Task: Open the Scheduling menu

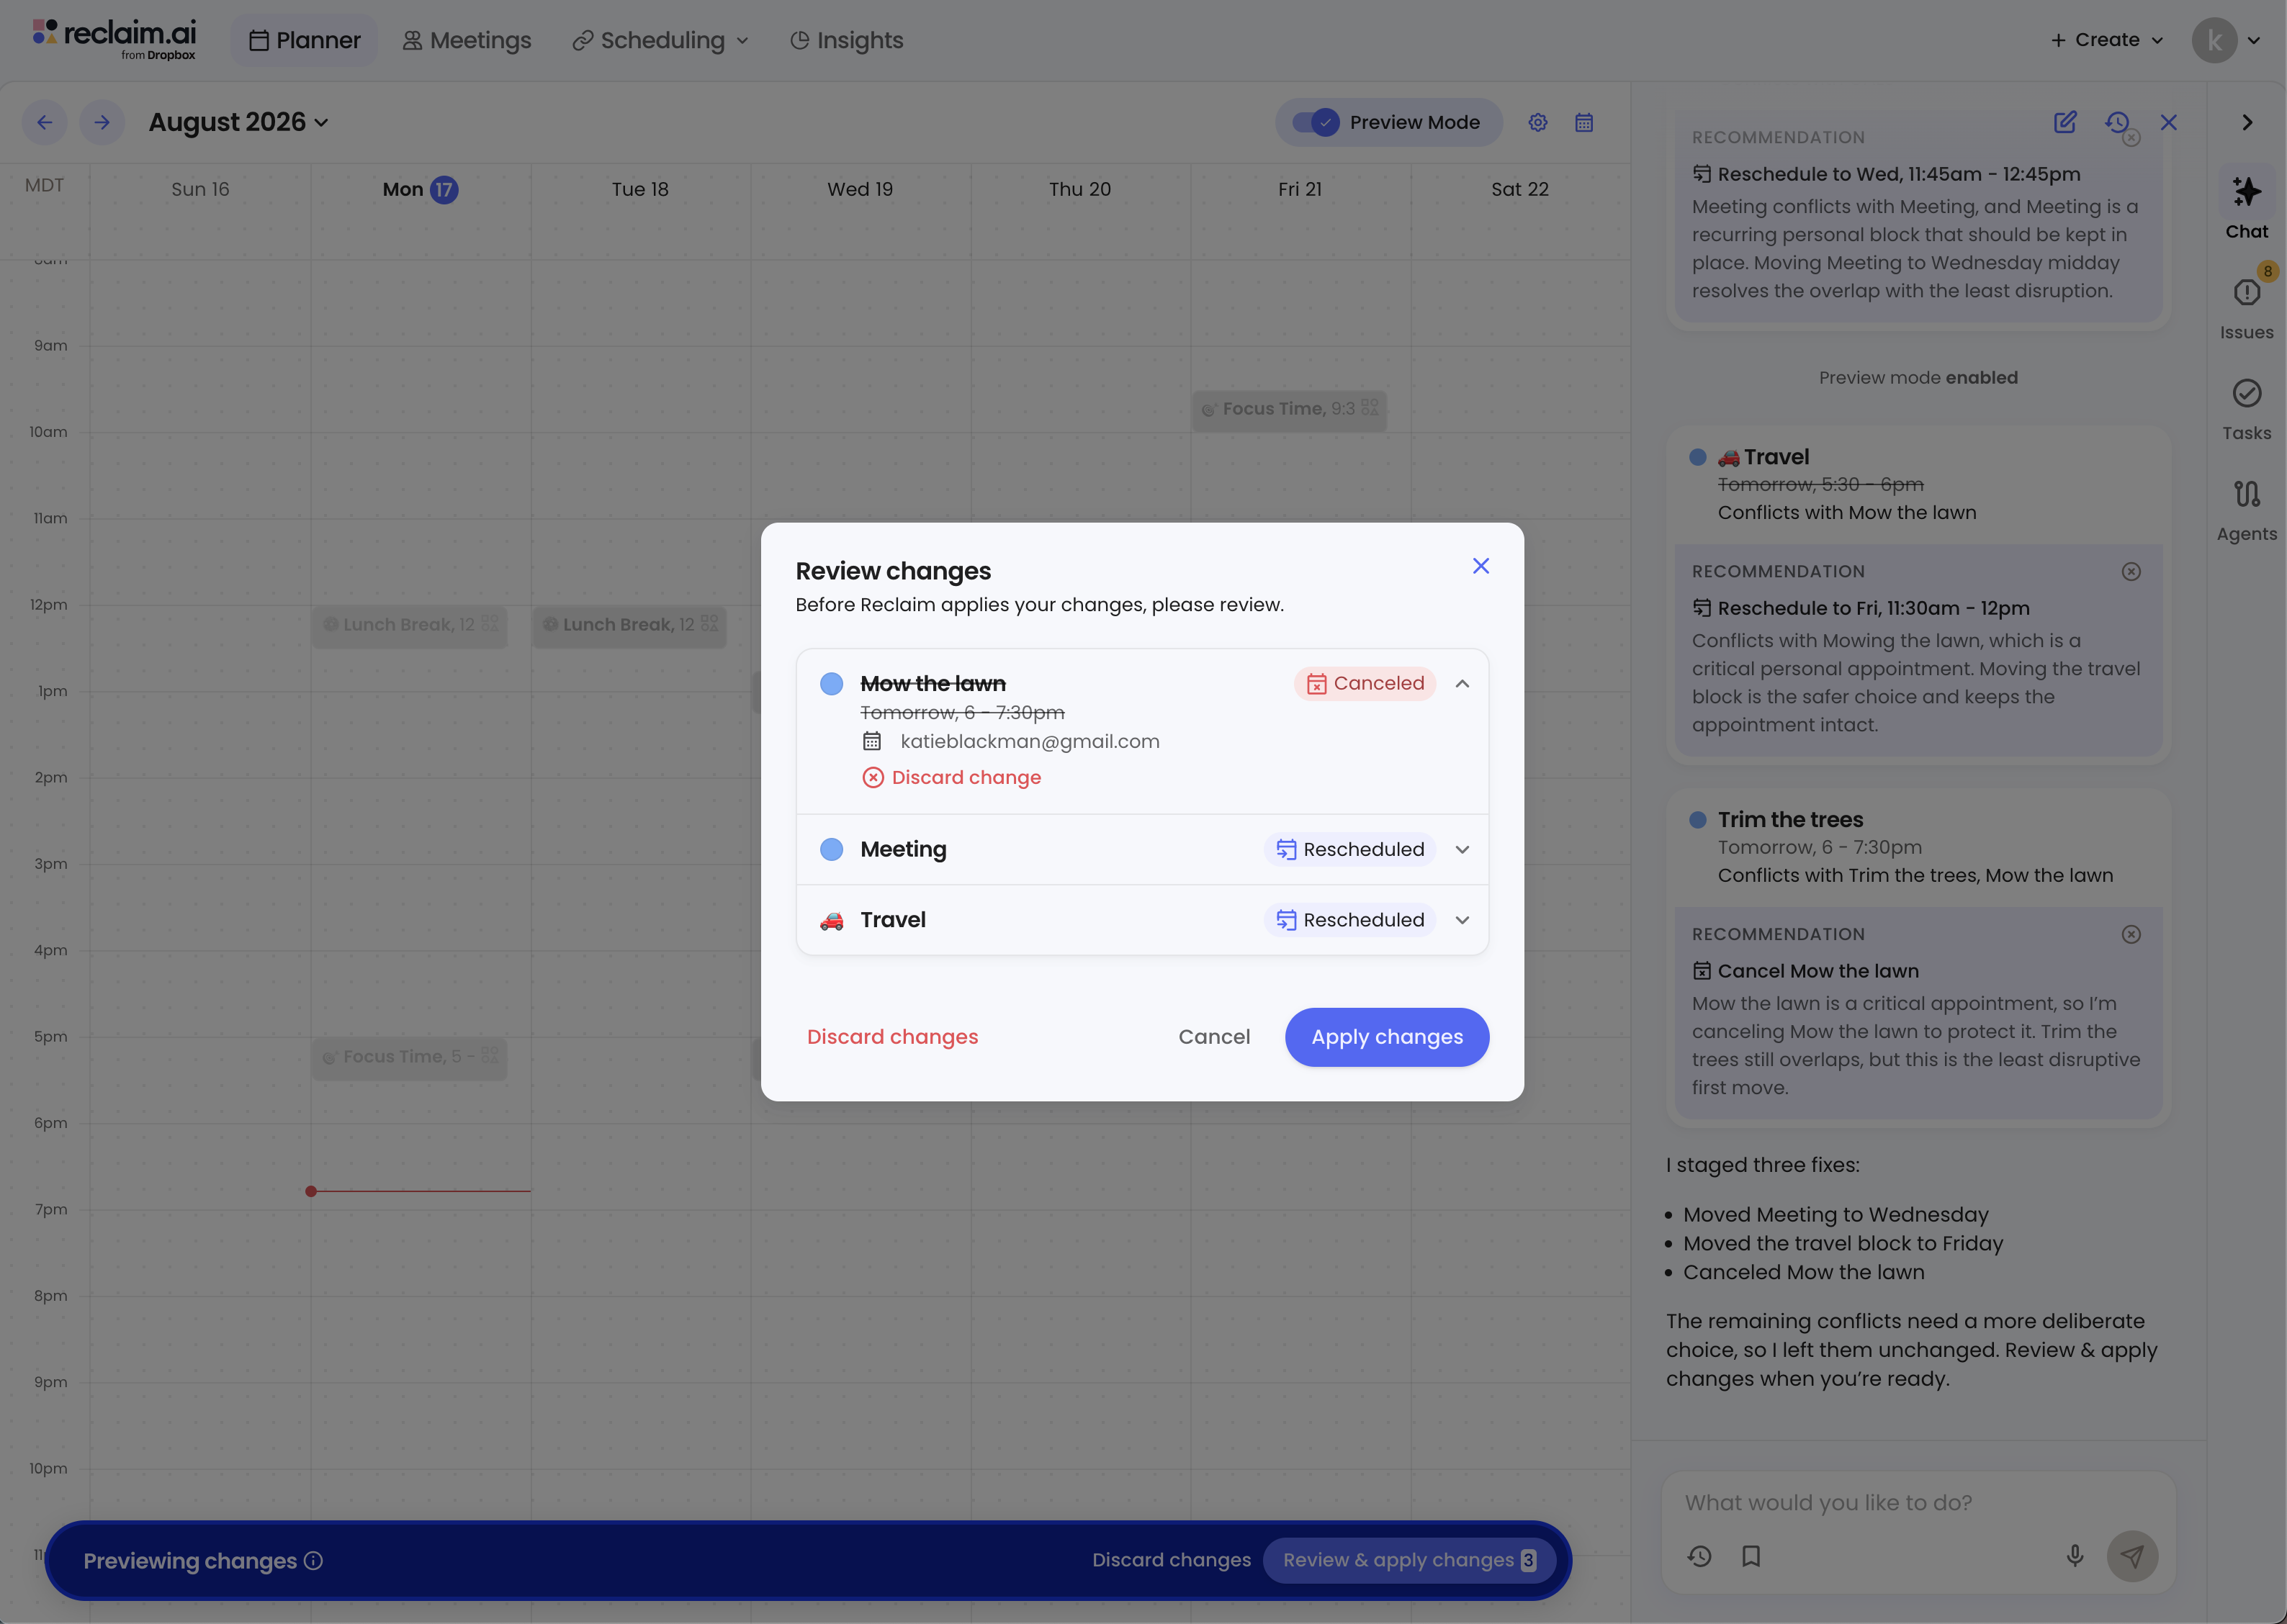Action: click(660, 40)
